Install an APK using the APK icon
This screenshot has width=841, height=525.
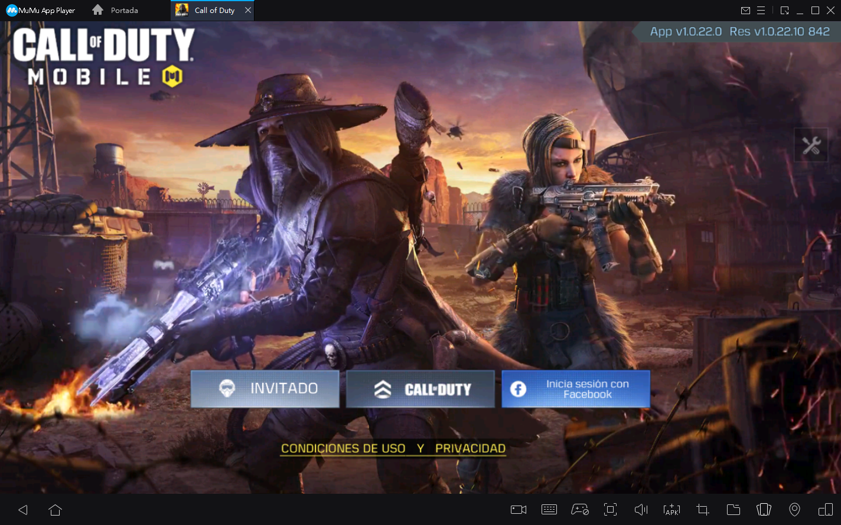(x=672, y=510)
